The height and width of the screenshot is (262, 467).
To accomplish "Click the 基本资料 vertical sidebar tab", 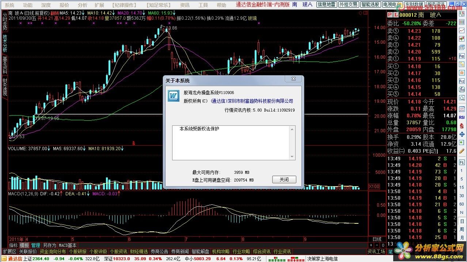I will click(x=4, y=65).
